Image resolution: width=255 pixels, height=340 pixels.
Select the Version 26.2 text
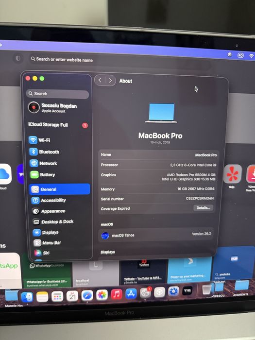click(202, 234)
